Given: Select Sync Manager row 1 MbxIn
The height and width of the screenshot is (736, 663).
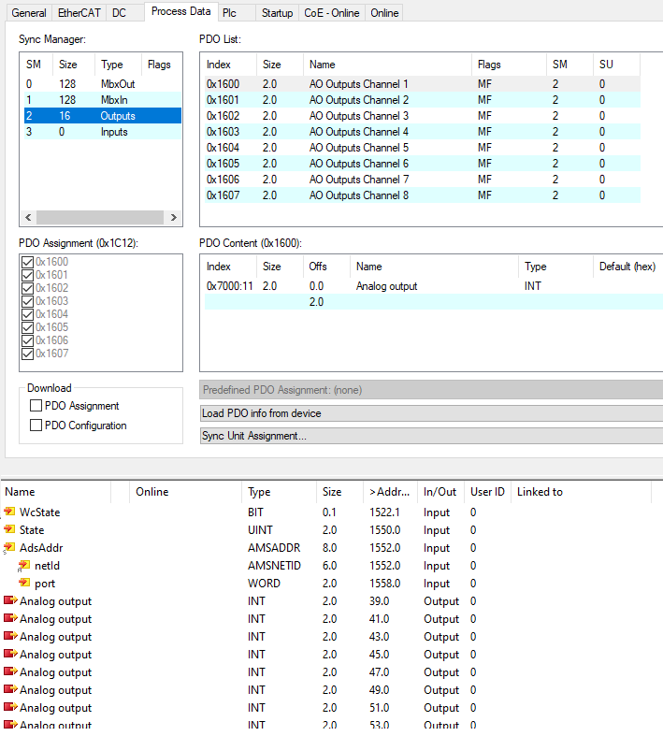Looking at the screenshot, I should 102,100.
